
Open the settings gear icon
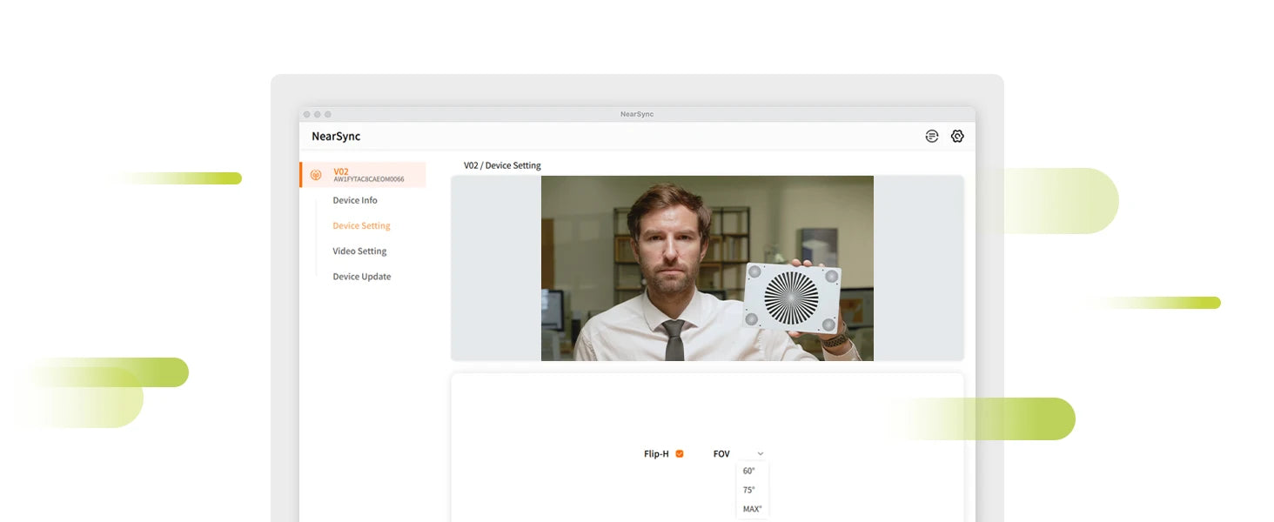956,136
